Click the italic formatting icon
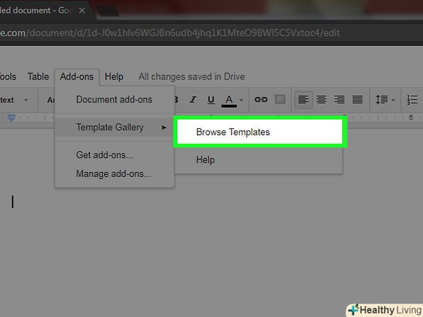Viewport: 423px width, 317px height. pyautogui.click(x=193, y=100)
